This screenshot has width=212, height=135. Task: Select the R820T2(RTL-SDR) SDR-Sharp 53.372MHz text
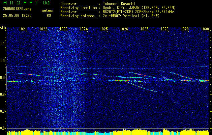click(x=138, y=12)
